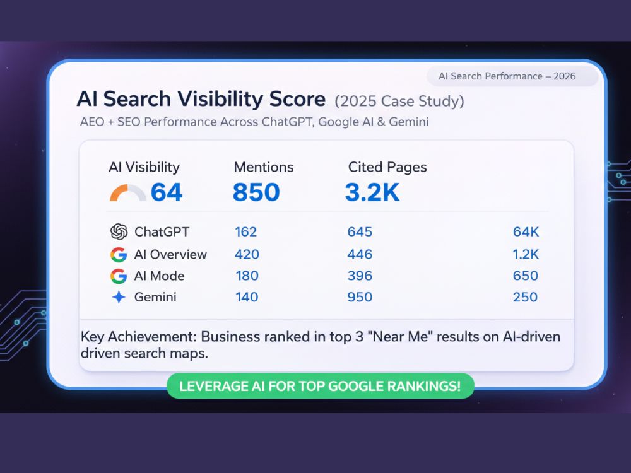Click the Mentions total 850
631x473 pixels.
tap(256, 192)
